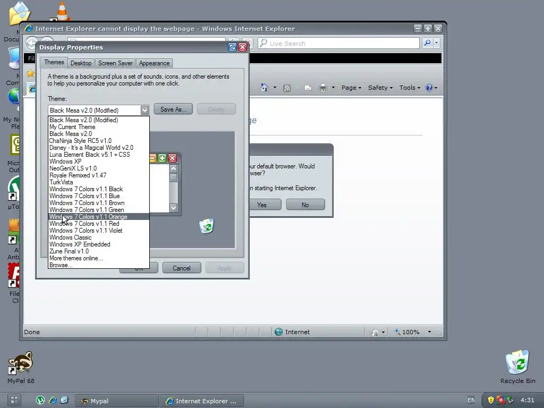Click the Internet Explorer Home icon

265,88
